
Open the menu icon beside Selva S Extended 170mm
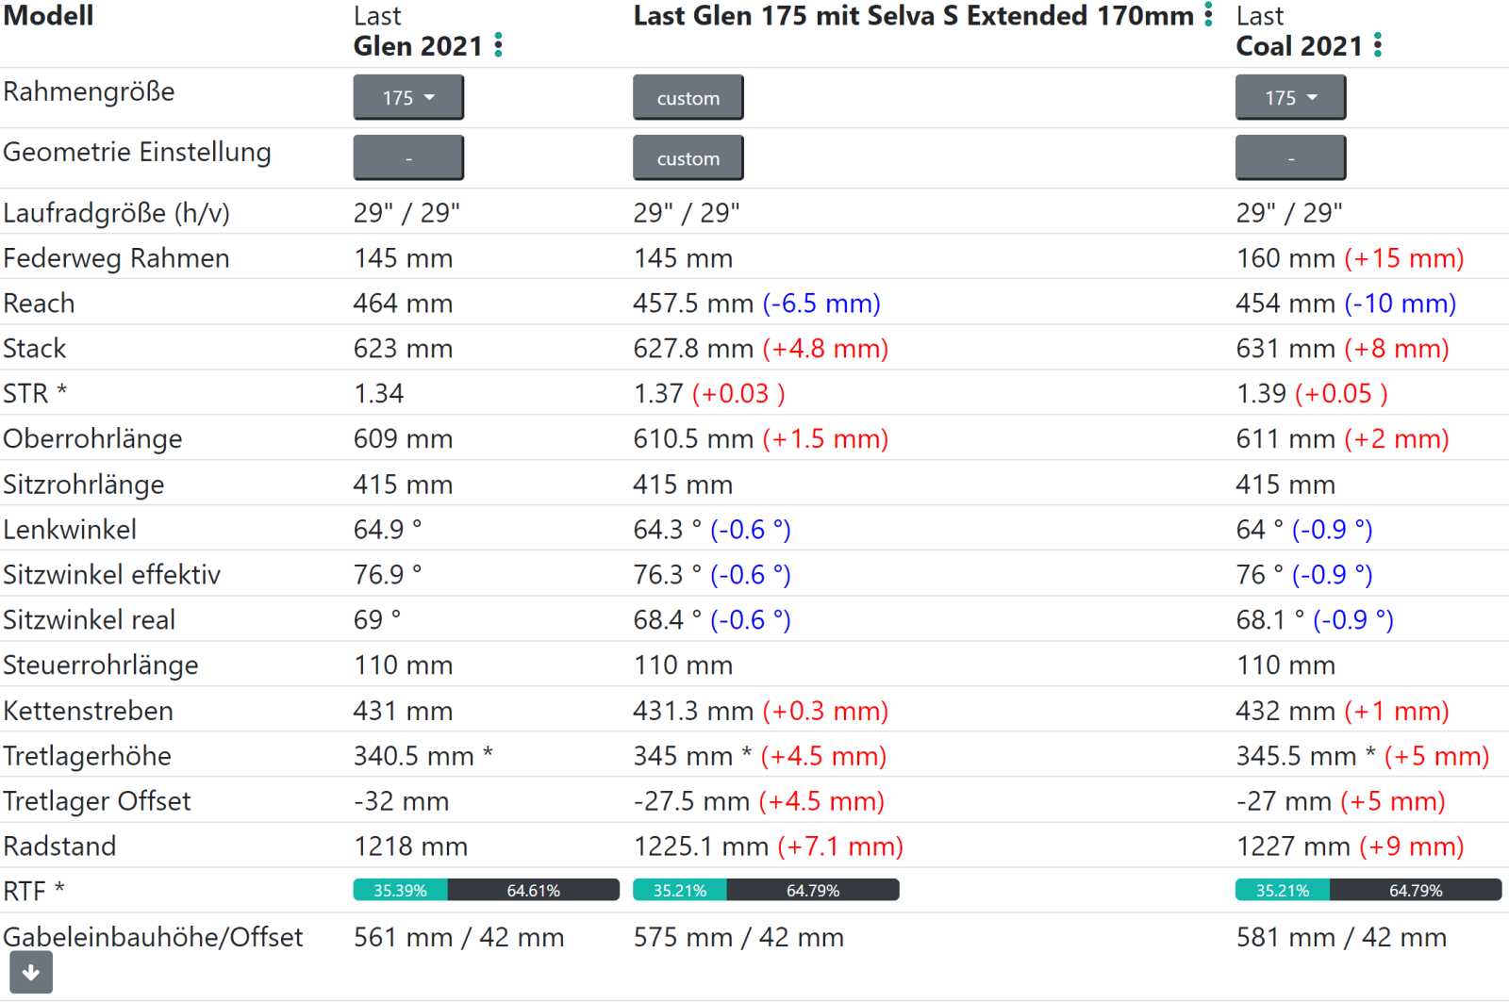(1208, 15)
